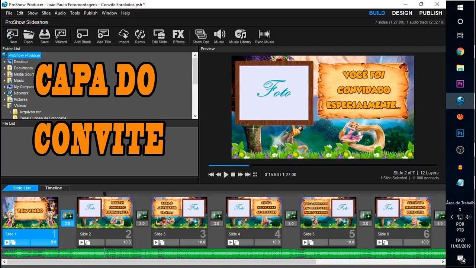476x268 pixels.
Task: Open File Explorer from the taskbar
Action: pyautogui.click(x=460, y=68)
